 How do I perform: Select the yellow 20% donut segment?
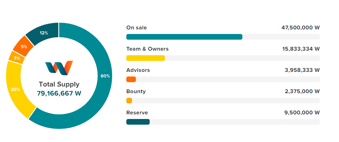pyautogui.click(x=15, y=89)
